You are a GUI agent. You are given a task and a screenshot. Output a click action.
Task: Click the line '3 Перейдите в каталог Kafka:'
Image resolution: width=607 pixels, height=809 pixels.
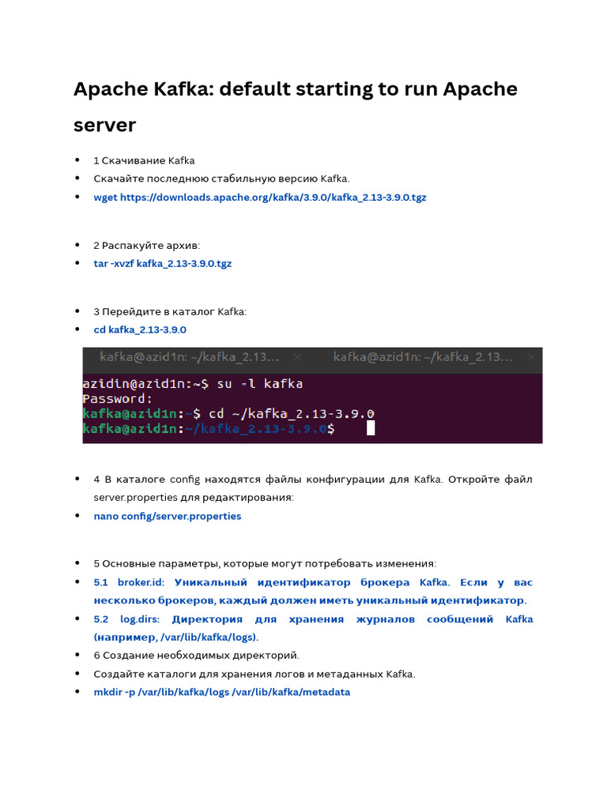(x=170, y=311)
